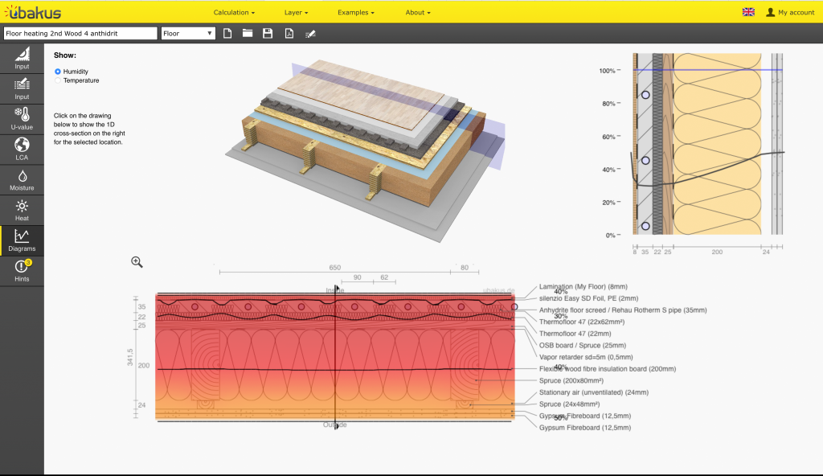Open the Floor component type dropdown
The image size is (823, 476).
tap(188, 34)
